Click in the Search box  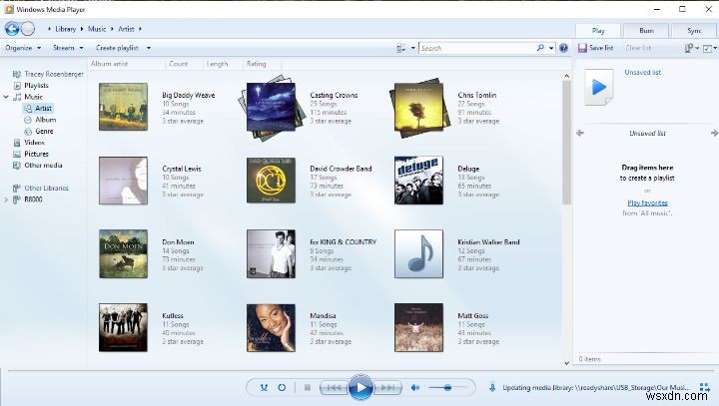(x=477, y=48)
